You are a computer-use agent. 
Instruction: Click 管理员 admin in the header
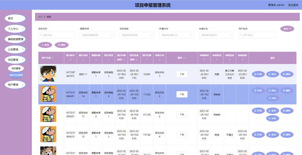[276, 5]
